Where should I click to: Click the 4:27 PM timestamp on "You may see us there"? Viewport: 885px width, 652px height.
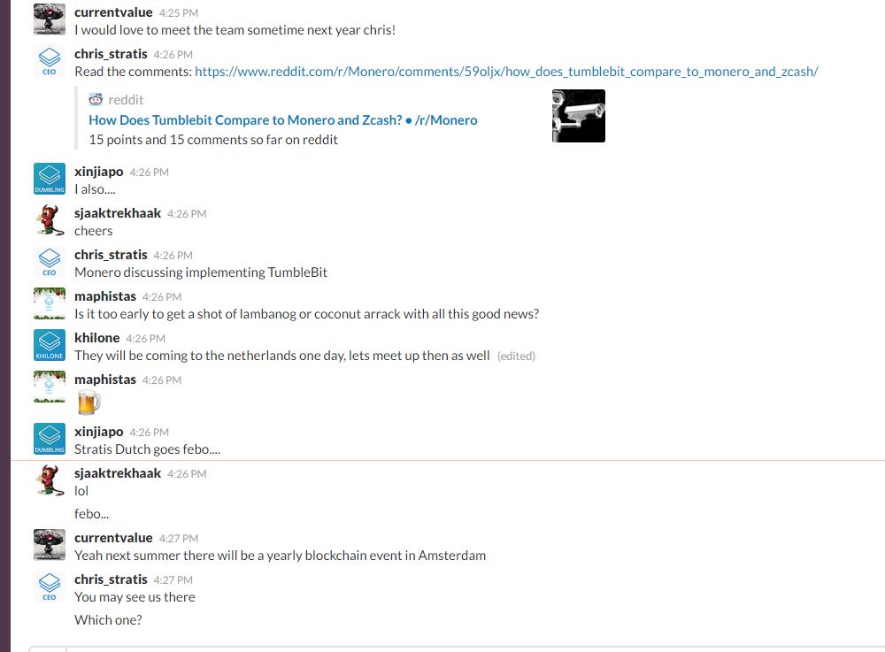(x=173, y=579)
